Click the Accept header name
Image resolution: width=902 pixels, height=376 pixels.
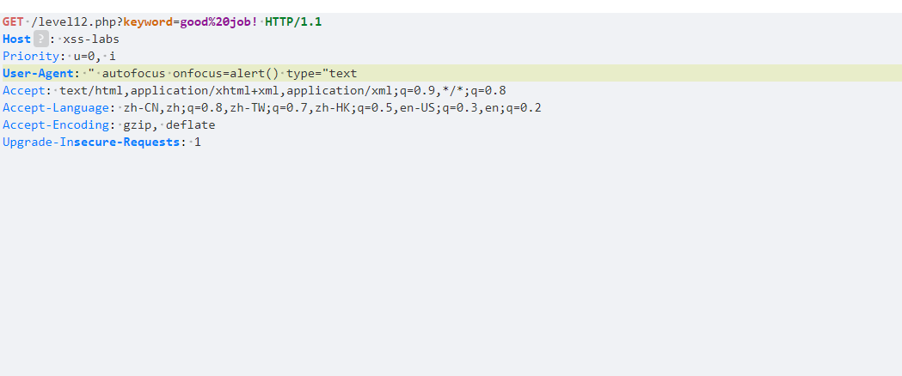coord(23,91)
